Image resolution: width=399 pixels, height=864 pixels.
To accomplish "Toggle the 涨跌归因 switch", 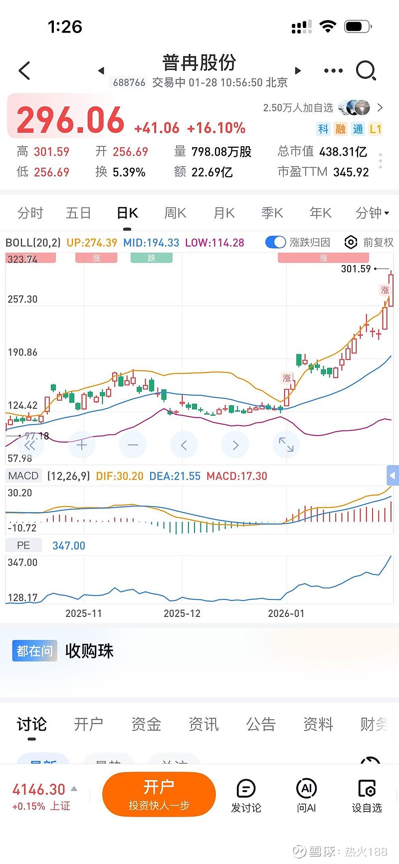I will (x=275, y=243).
